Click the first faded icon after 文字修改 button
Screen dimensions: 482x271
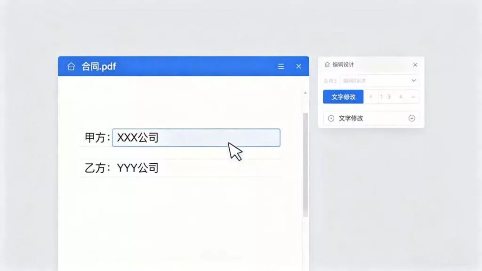click(x=371, y=97)
